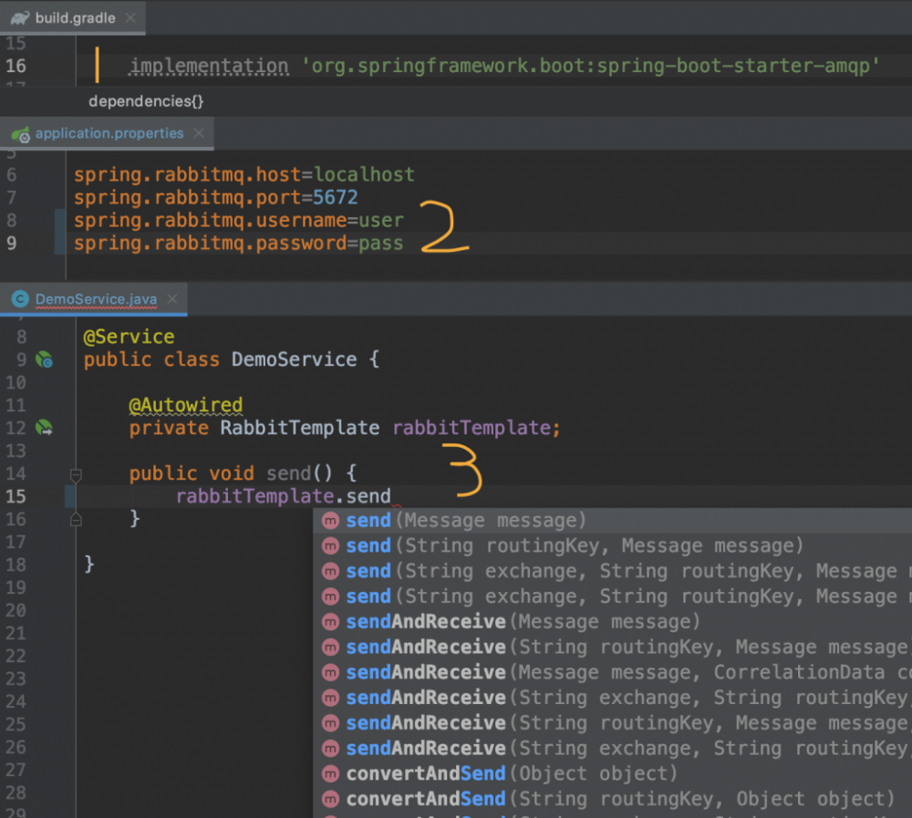Switch to the DemoService.java tab
Viewport: 912px width, 818px height.
pyautogui.click(x=96, y=299)
